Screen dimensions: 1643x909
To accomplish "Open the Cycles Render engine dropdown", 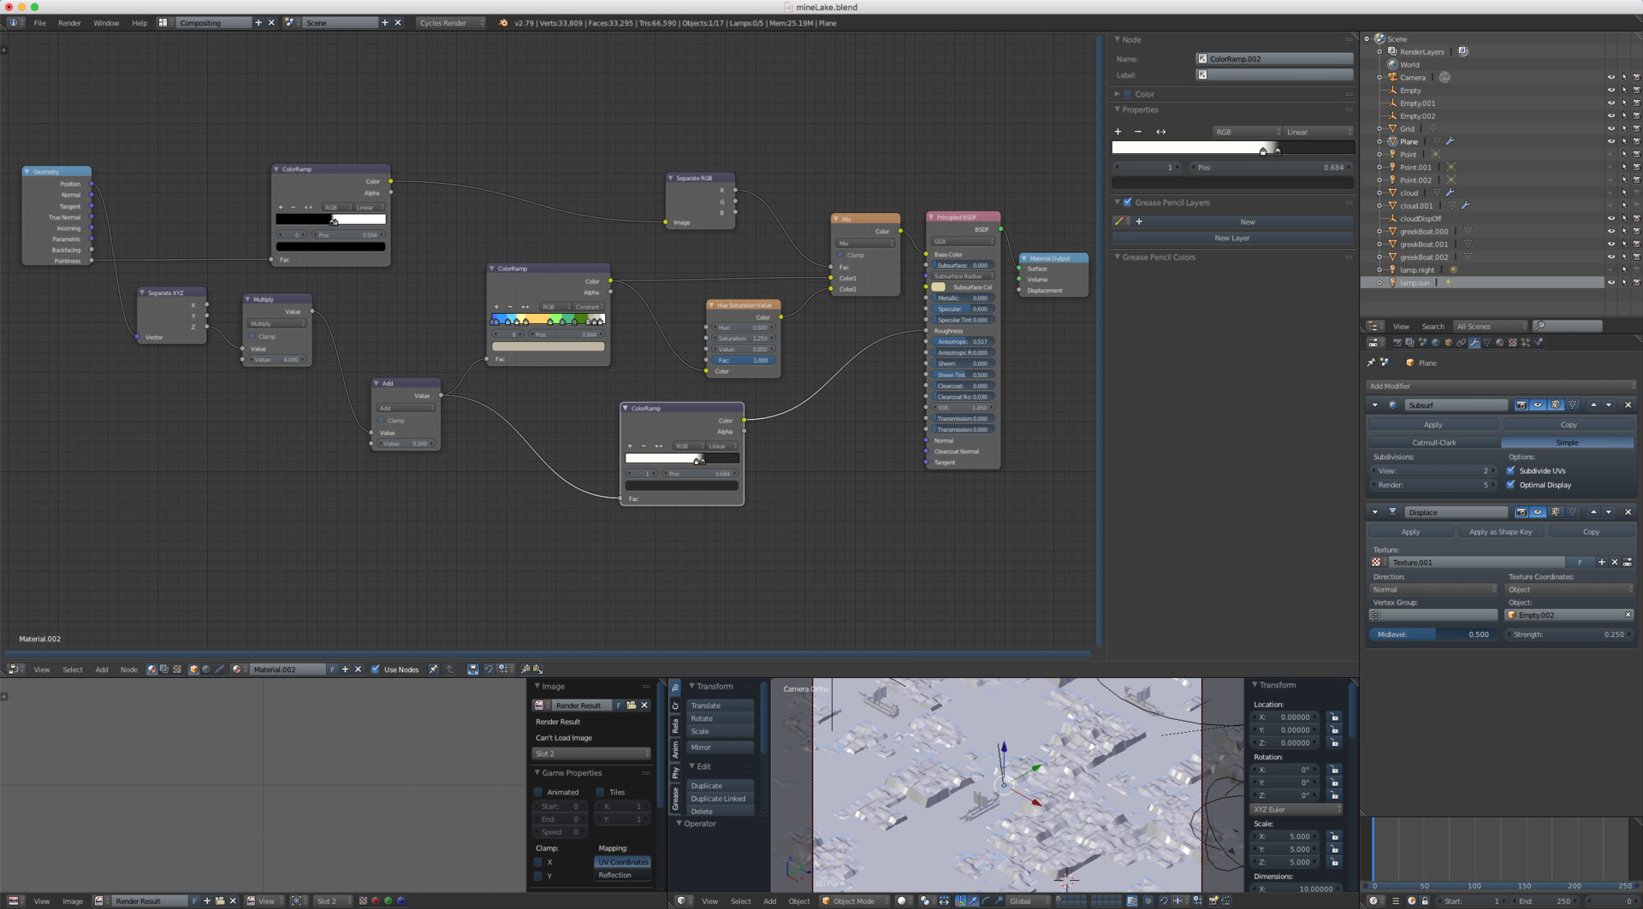I will 451,23.
